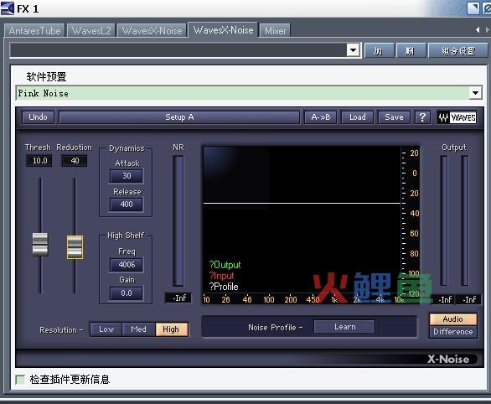Click the Load button
491x404 pixels.
point(357,117)
